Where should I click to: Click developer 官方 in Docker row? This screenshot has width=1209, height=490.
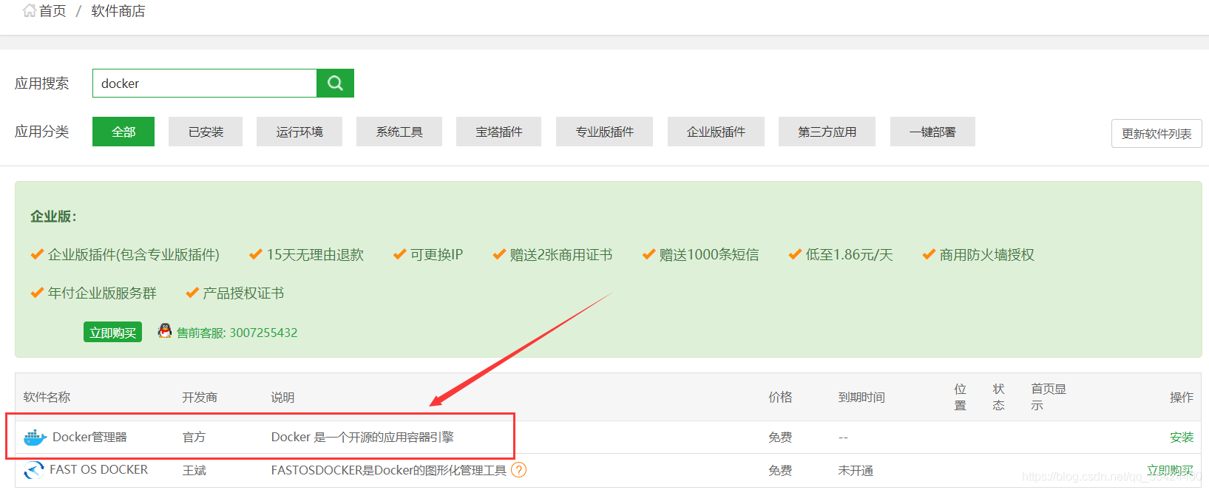tap(194, 438)
